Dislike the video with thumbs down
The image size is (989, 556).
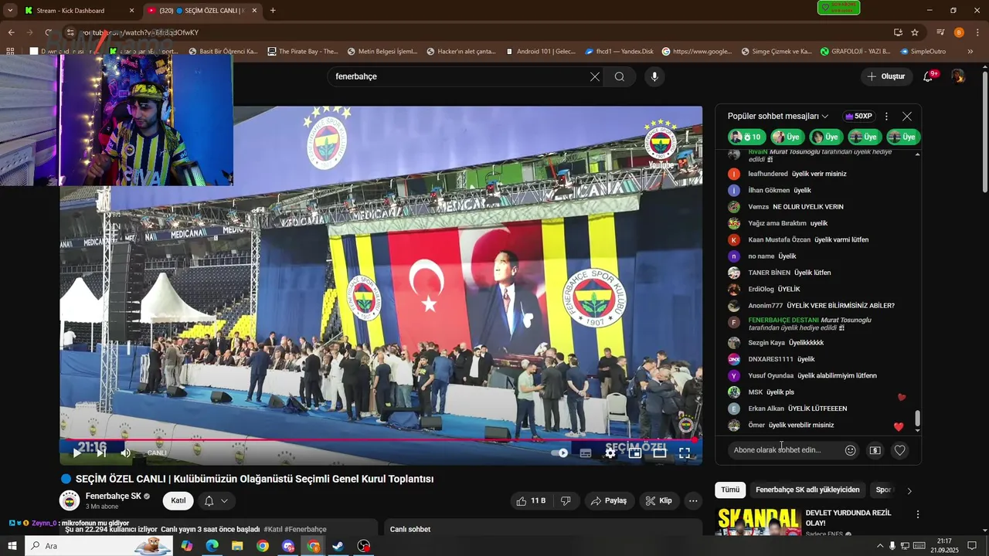(566, 500)
